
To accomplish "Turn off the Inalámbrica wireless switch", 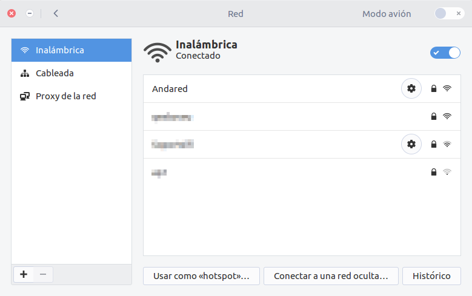I will 445,53.
